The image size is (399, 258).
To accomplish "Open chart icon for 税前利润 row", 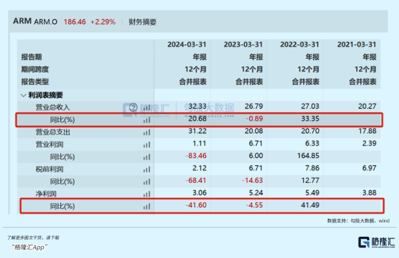I will tap(147, 169).
